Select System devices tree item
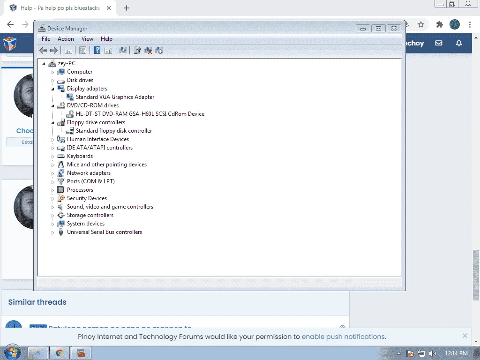The height and width of the screenshot is (360, 480). (86, 224)
